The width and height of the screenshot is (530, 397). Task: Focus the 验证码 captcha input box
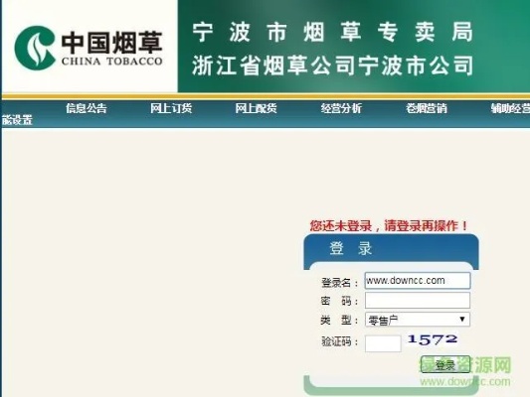[x=383, y=343]
